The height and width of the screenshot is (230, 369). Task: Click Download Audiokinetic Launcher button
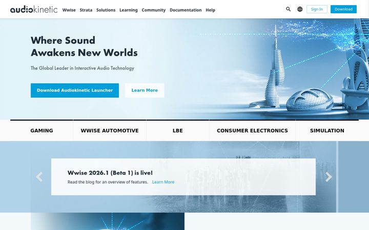tap(75, 90)
